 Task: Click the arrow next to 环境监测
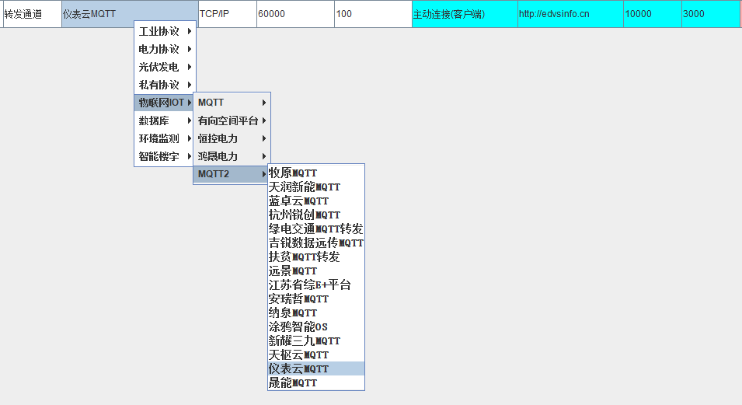pos(190,139)
